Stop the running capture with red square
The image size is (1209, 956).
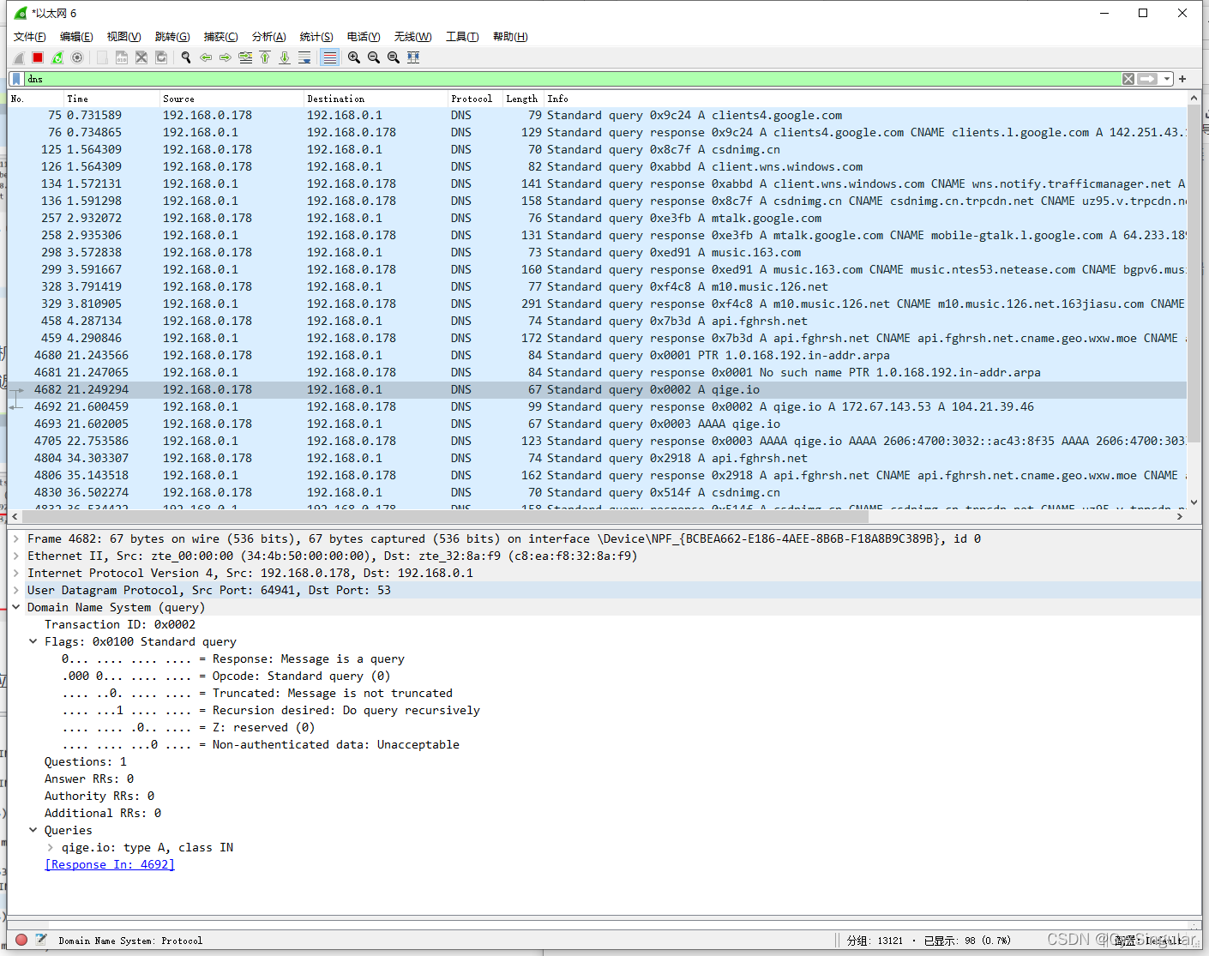(x=38, y=57)
